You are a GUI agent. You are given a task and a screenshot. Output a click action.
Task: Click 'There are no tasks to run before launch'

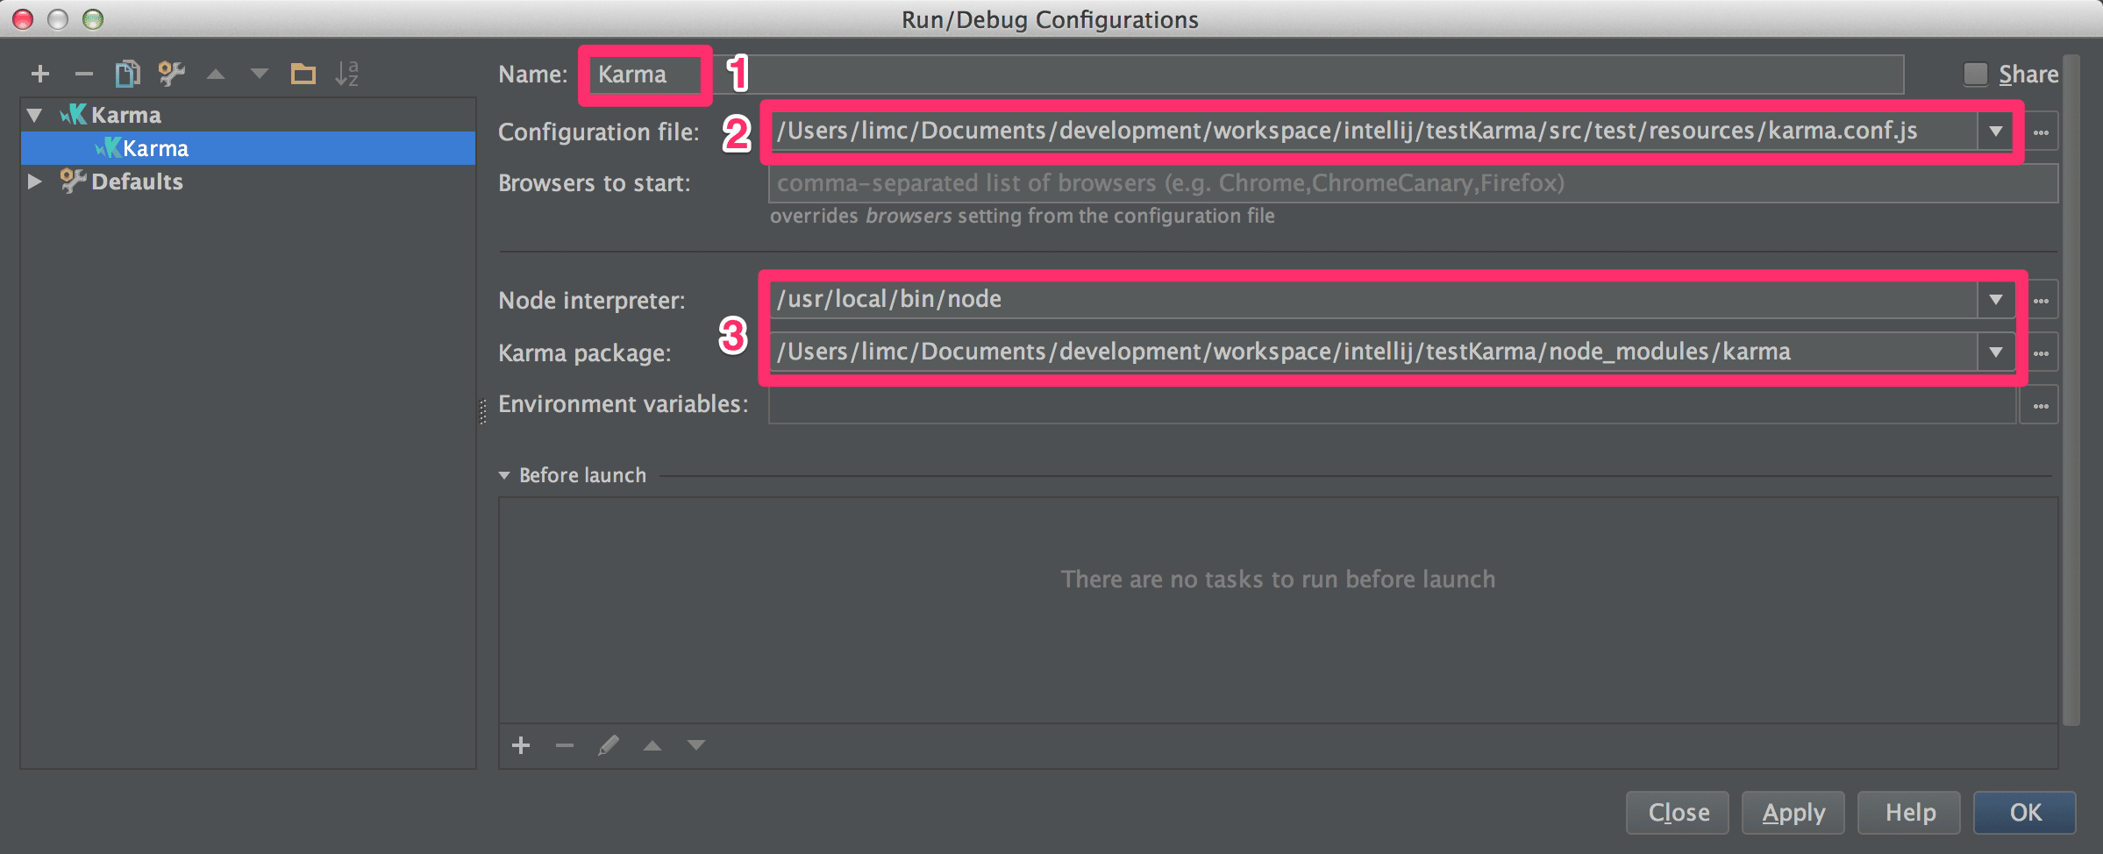click(1278, 580)
